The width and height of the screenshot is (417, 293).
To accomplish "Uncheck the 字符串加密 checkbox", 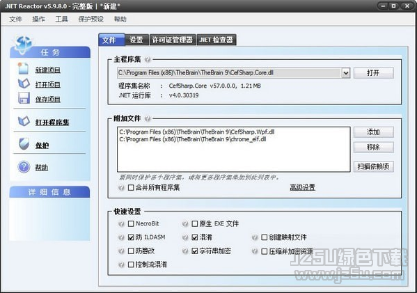I will 195,251.
